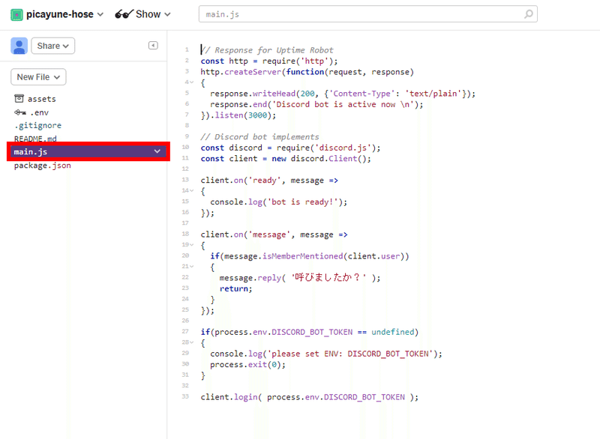Click 'text/plain' content type string
This screenshot has width=600, height=439.
click(x=433, y=94)
